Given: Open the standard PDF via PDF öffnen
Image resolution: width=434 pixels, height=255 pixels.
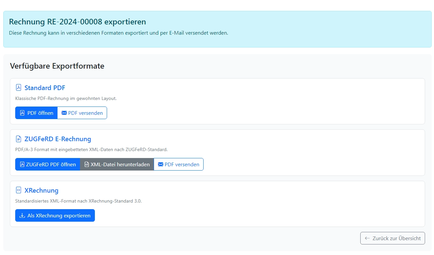Looking at the screenshot, I should tap(36, 113).
